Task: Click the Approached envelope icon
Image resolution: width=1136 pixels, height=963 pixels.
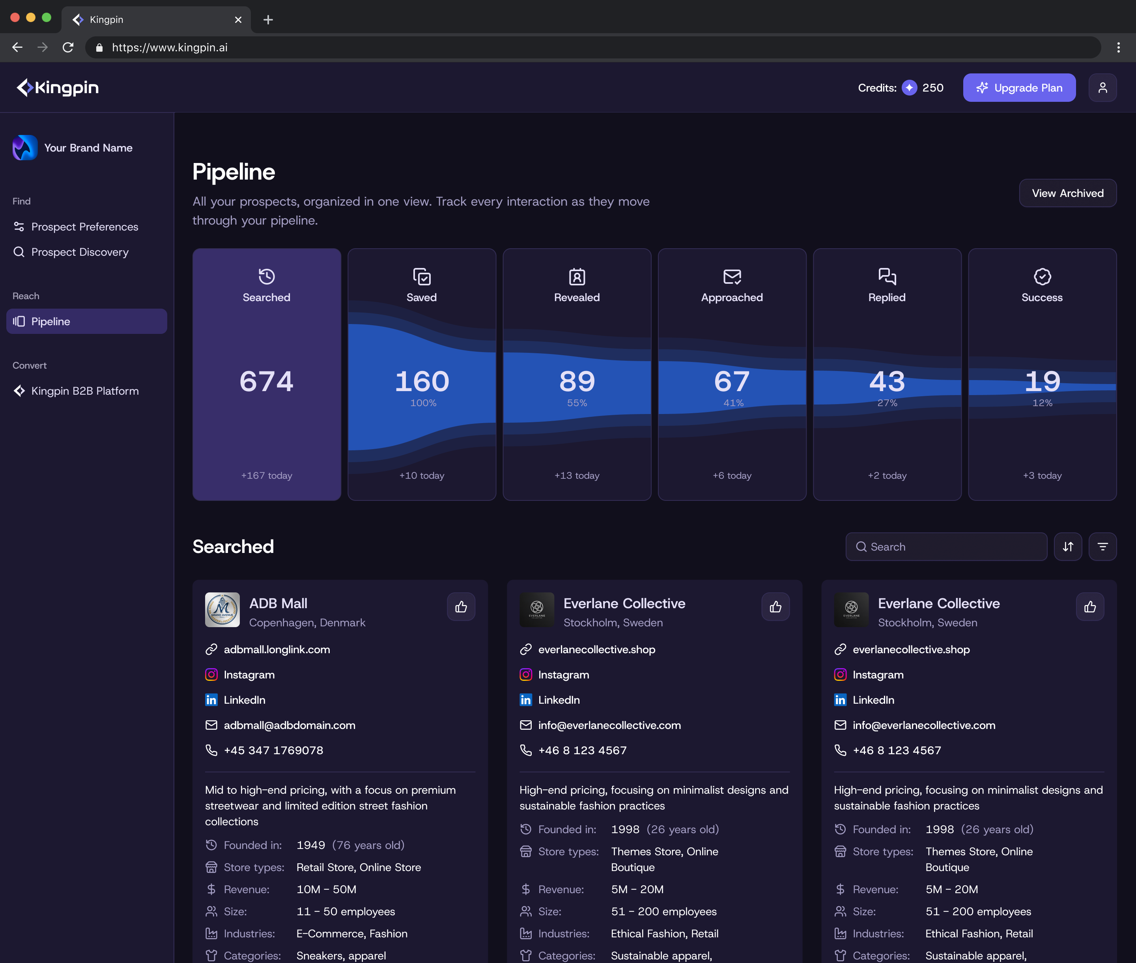Action: [x=732, y=276]
